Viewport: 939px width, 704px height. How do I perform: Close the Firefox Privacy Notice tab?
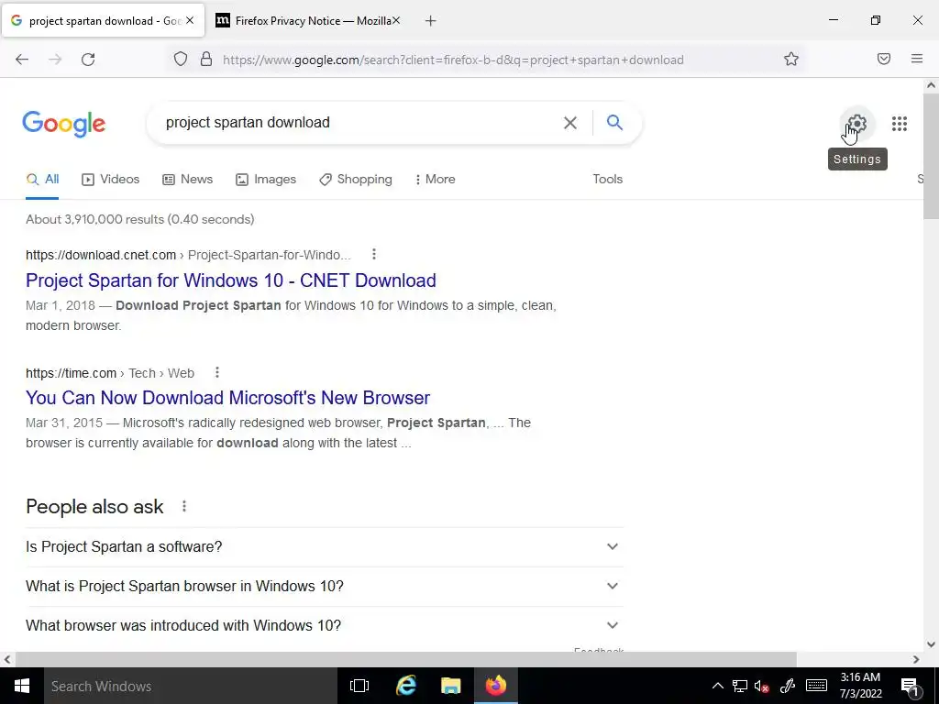(x=396, y=20)
